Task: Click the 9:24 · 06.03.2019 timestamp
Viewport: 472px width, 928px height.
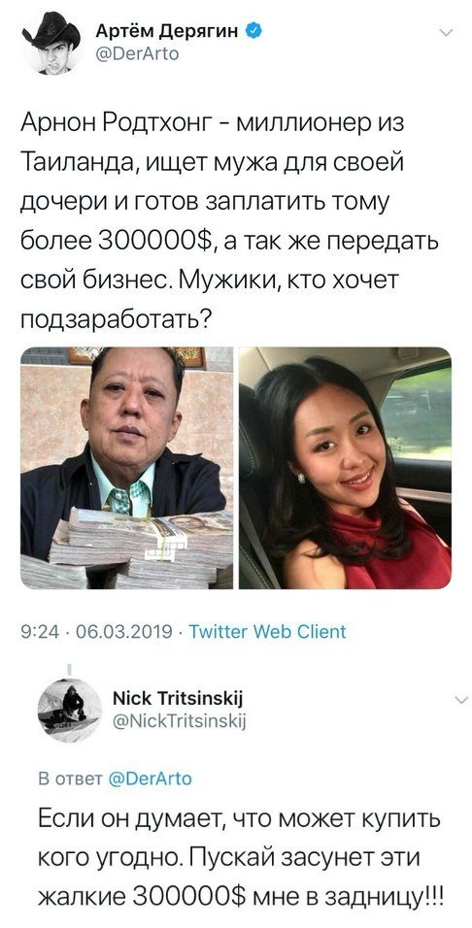Action: (98, 632)
